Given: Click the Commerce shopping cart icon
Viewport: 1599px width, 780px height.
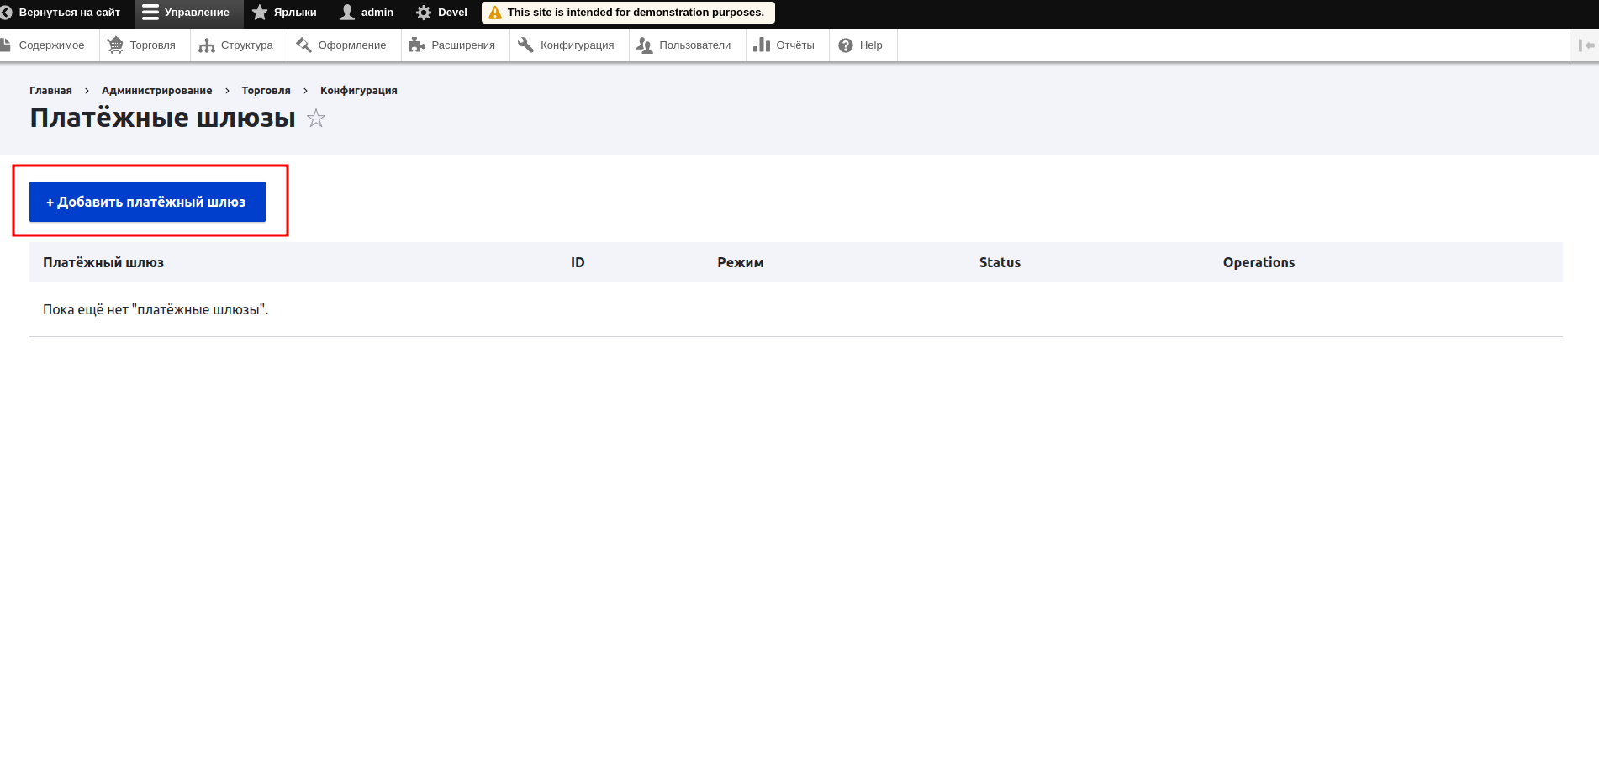Looking at the screenshot, I should [115, 45].
